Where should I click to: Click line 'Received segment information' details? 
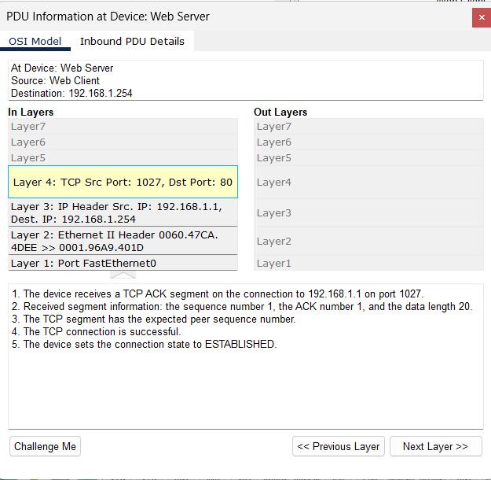coord(242,307)
